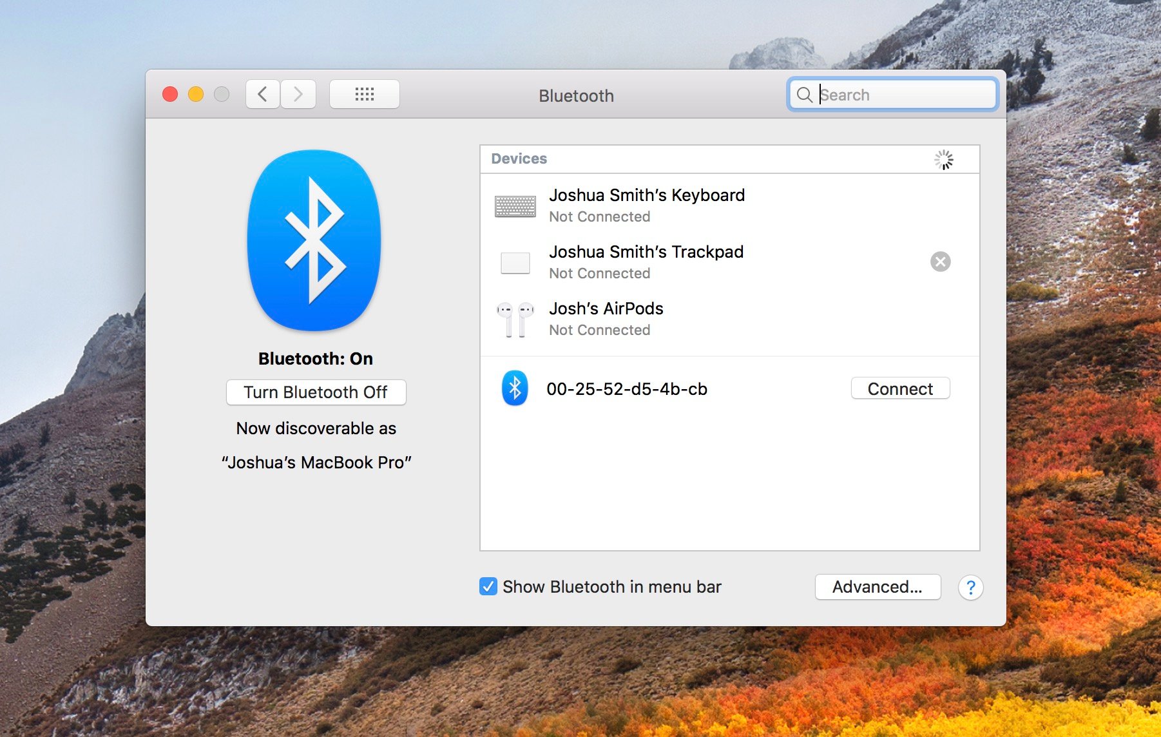
Task: Open the Bluetooth help question mark button
Action: pyautogui.click(x=970, y=587)
